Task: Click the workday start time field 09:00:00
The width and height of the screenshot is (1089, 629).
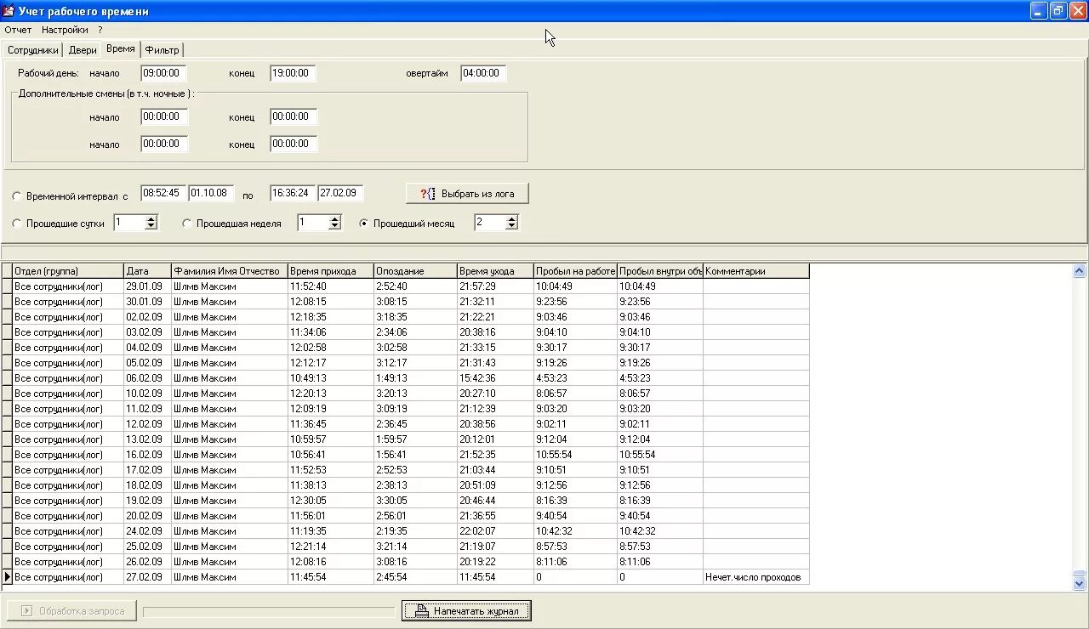Action: 164,73
